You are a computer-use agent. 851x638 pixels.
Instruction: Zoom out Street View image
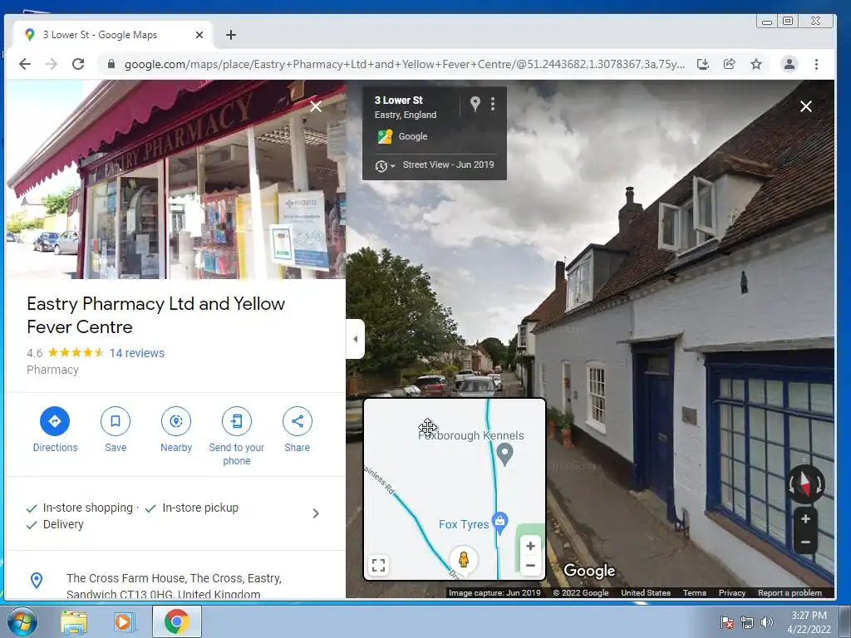pyautogui.click(x=806, y=542)
